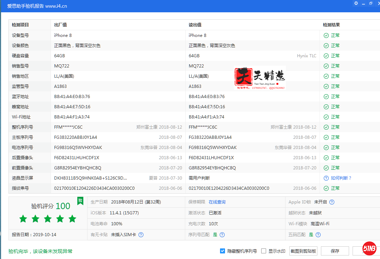Viewport: 380px width, 259px height.
Task: Click the first green star under the score
Action: [23, 219]
